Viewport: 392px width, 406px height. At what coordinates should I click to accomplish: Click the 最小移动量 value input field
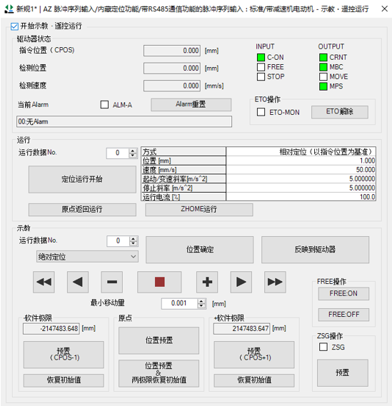pyautogui.click(x=179, y=303)
